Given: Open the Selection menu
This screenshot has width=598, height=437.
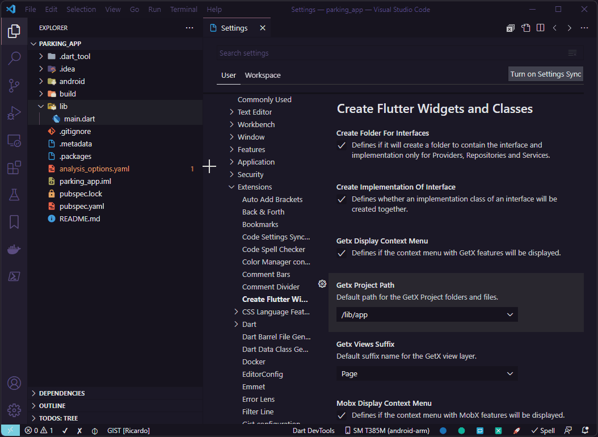Looking at the screenshot, I should [x=81, y=10].
